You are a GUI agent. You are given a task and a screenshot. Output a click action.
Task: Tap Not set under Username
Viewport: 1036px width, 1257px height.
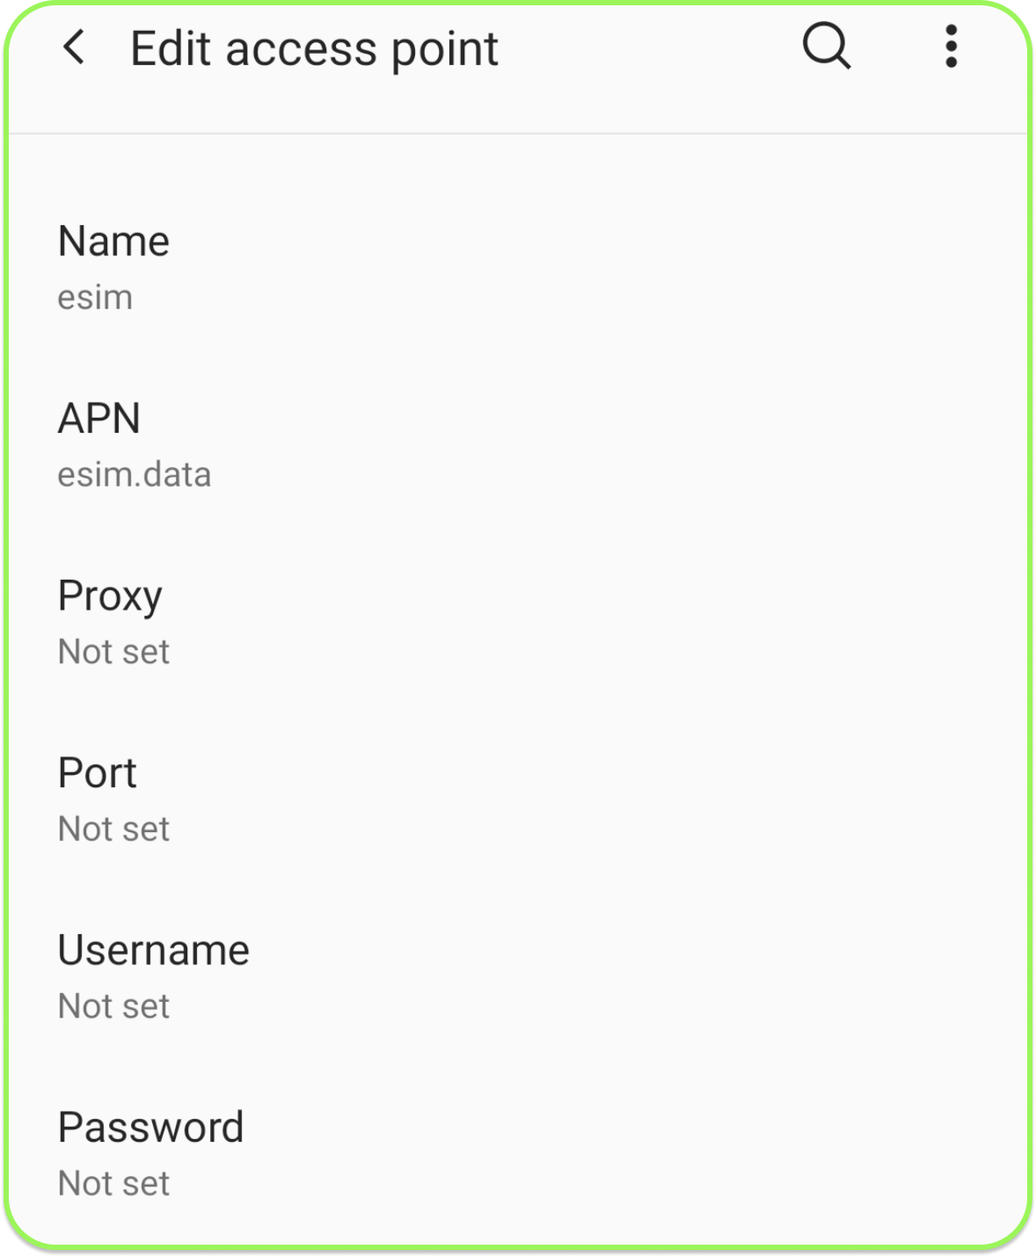[x=113, y=1006]
